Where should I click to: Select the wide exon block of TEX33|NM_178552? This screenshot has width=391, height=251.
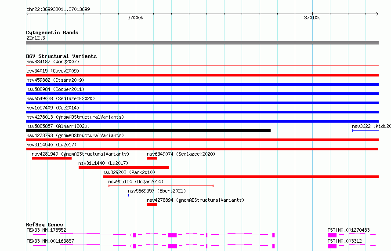pyautogui.click(x=172, y=235)
